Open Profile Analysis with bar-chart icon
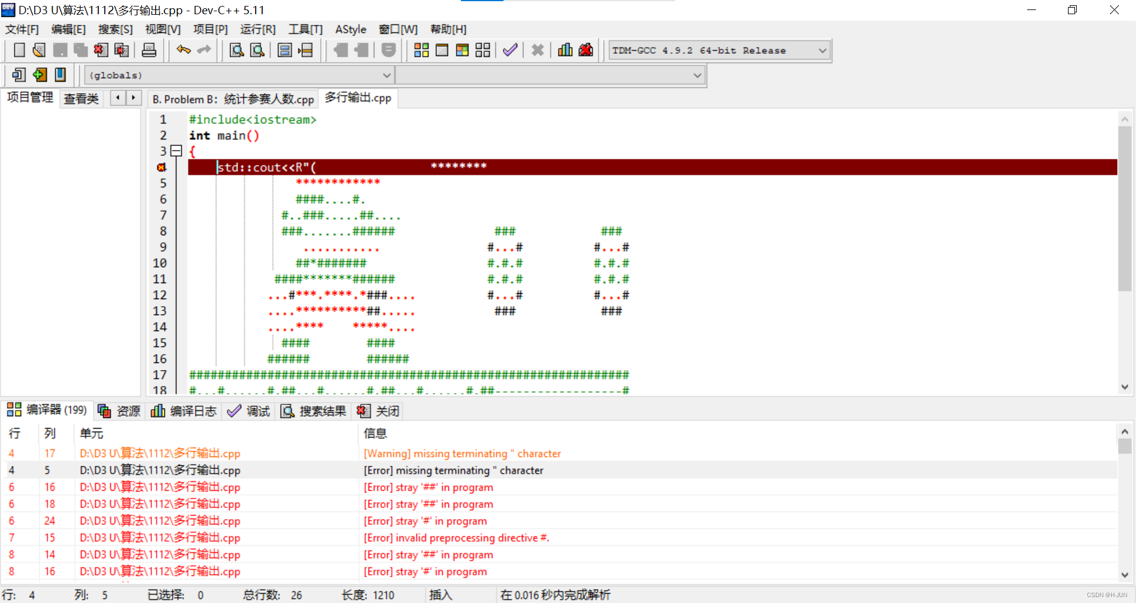Screen dimensions: 1136x603 pyautogui.click(x=565, y=50)
